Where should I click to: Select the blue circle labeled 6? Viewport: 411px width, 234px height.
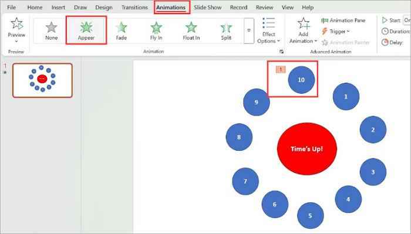click(275, 204)
